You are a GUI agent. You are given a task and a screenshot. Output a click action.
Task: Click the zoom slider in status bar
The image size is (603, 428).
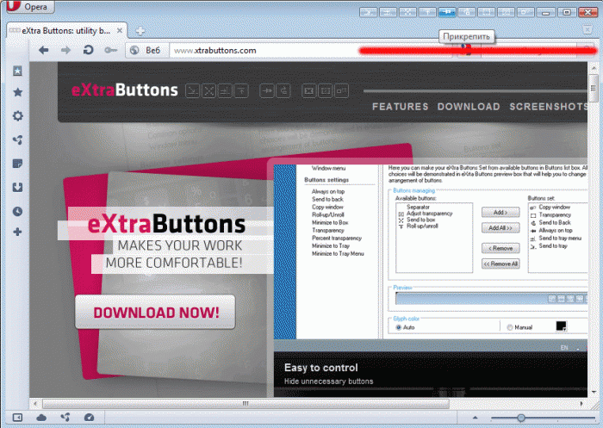point(521,418)
